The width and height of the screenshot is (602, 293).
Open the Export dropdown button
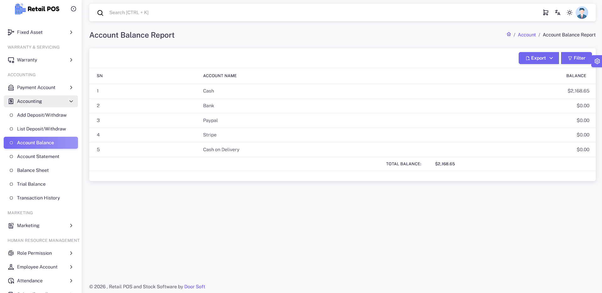(x=539, y=58)
